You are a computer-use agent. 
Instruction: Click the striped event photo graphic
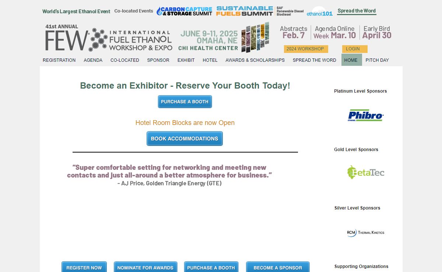255,37
